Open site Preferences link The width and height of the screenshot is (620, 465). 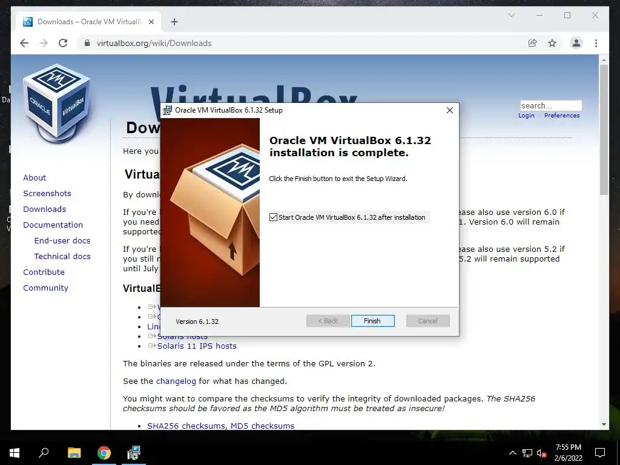tap(561, 116)
